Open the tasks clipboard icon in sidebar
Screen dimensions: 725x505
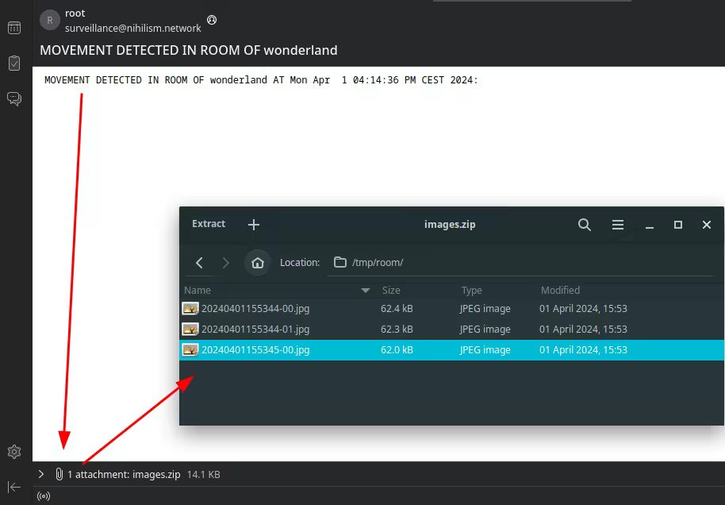[14, 64]
